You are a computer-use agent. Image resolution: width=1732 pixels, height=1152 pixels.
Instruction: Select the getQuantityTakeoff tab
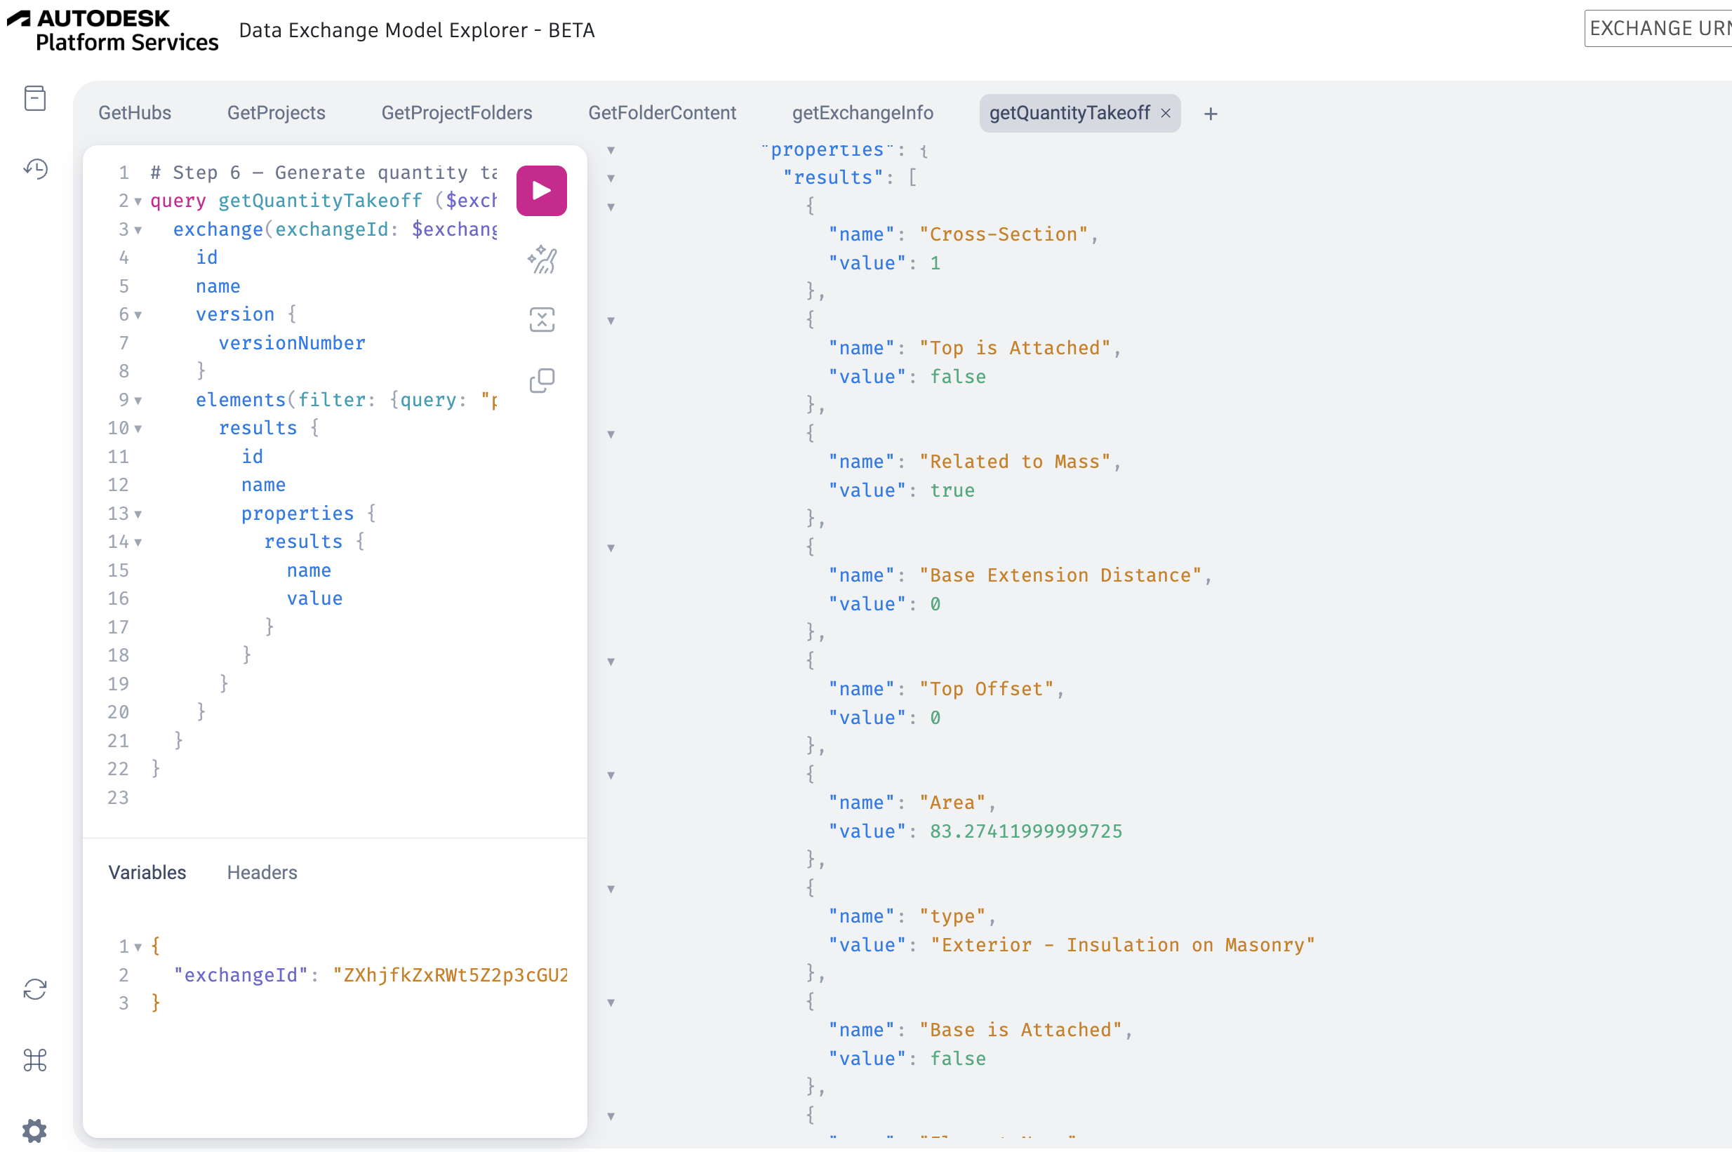[x=1070, y=113]
